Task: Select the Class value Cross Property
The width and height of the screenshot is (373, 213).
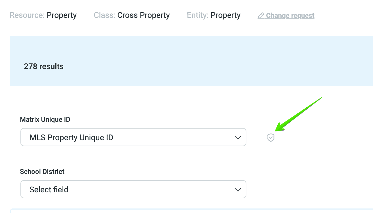Action: pos(143,15)
